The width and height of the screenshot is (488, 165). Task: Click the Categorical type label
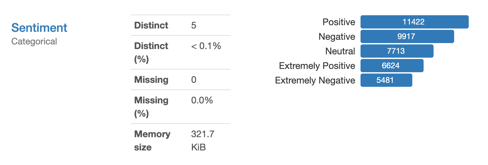(x=34, y=41)
